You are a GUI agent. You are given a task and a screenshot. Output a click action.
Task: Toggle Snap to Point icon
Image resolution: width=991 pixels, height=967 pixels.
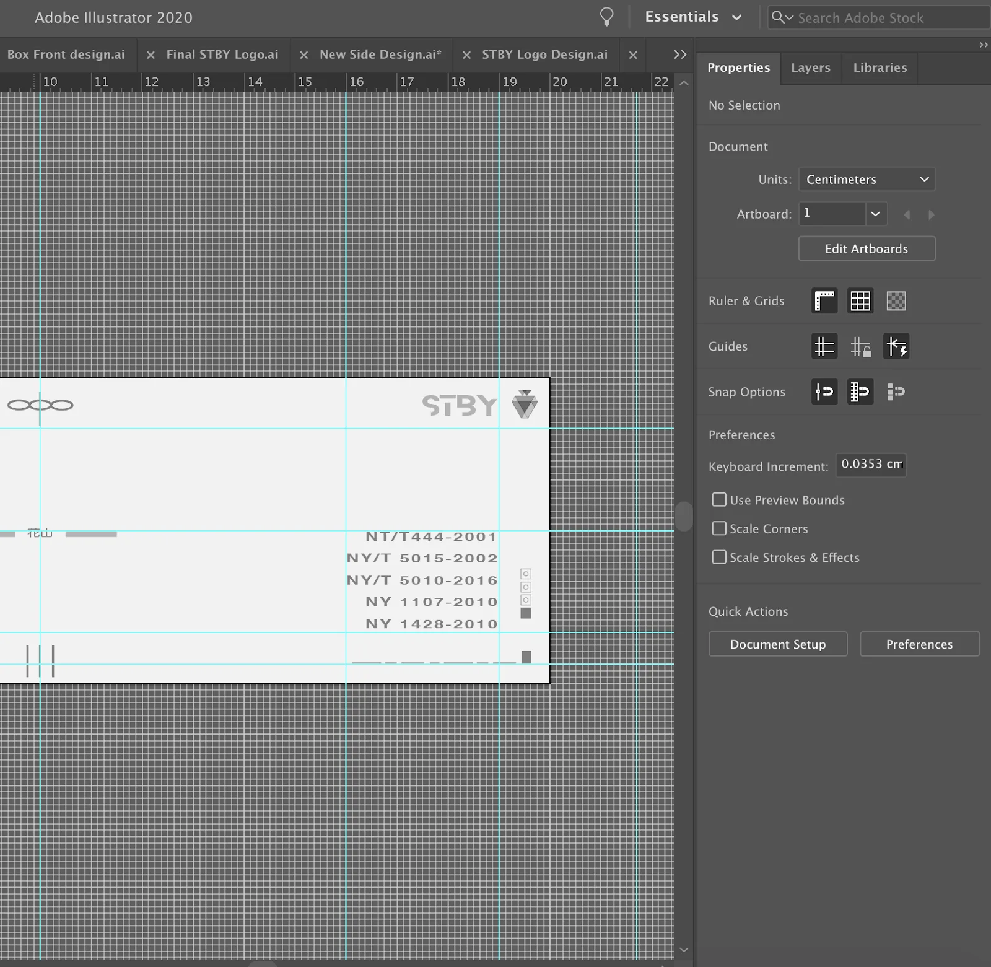824,392
